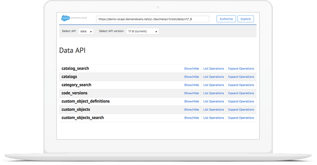The width and height of the screenshot is (317, 165).
Task: Open the custom_objects resource heading
Action: [76, 110]
